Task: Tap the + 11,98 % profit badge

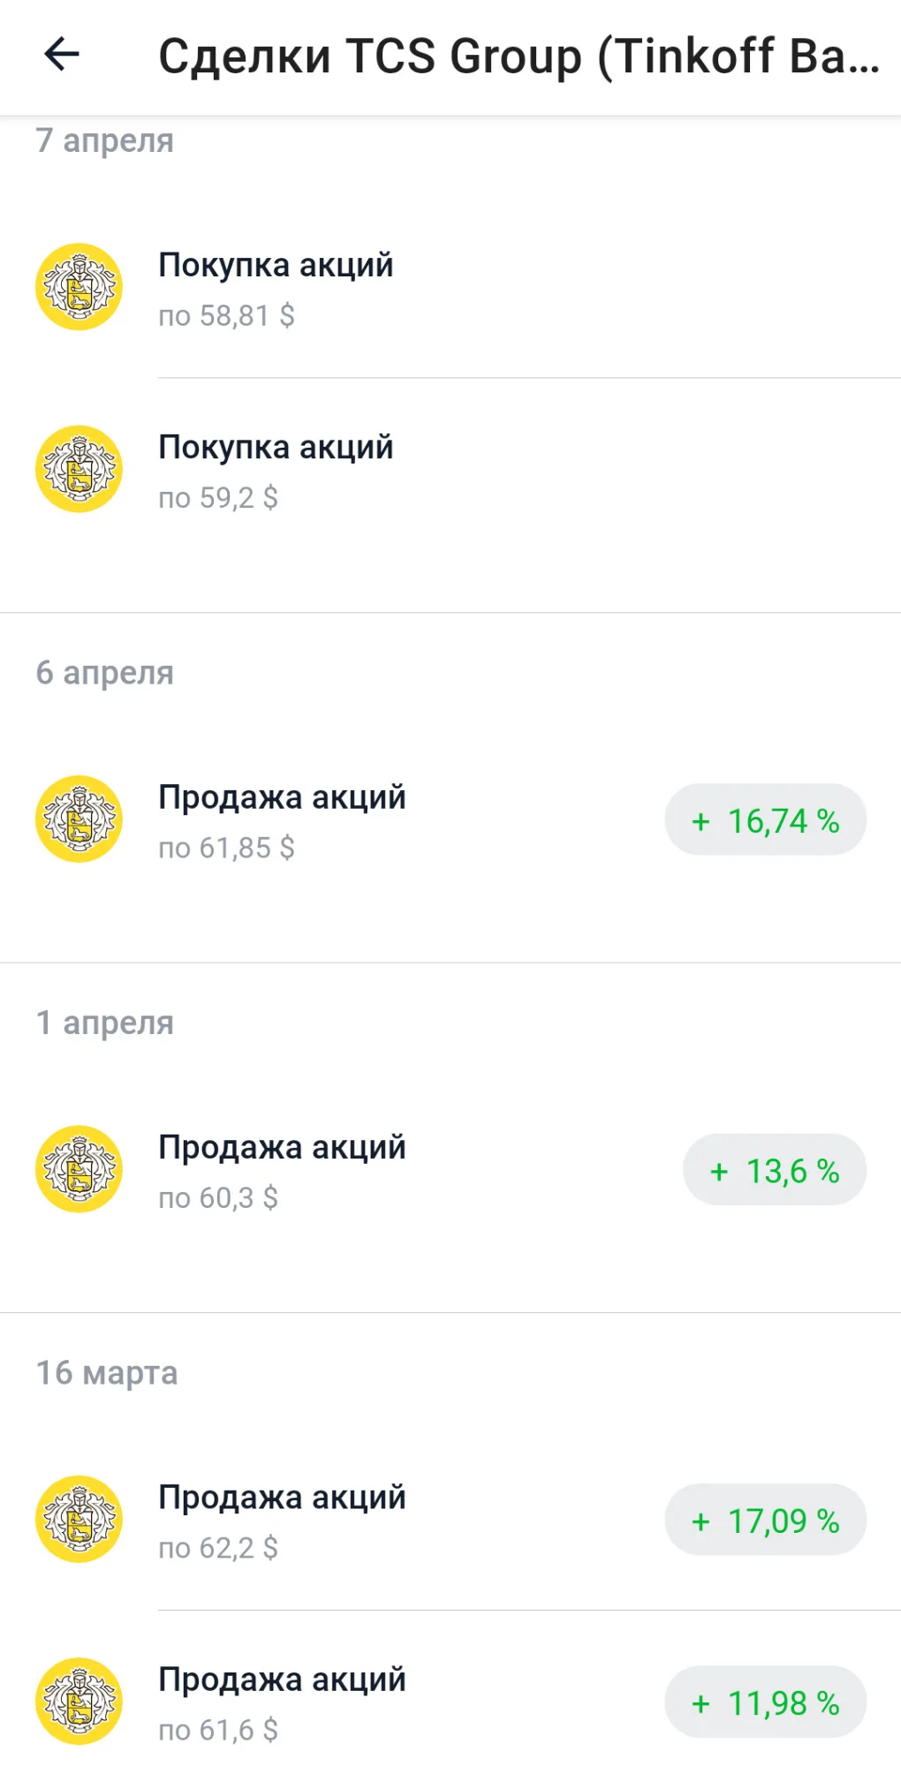Action: [765, 1702]
